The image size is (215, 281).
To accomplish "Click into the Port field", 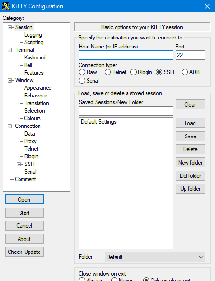I will click(190, 55).
